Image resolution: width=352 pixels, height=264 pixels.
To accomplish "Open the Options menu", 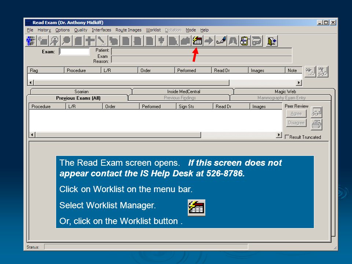I will [62, 30].
